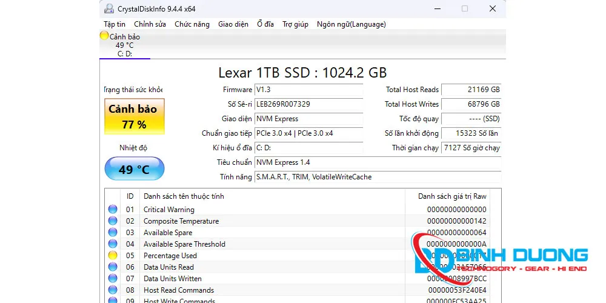The width and height of the screenshot is (606, 303).
Task: Minimize the CrystalDiskInfo window
Action: click(x=437, y=8)
